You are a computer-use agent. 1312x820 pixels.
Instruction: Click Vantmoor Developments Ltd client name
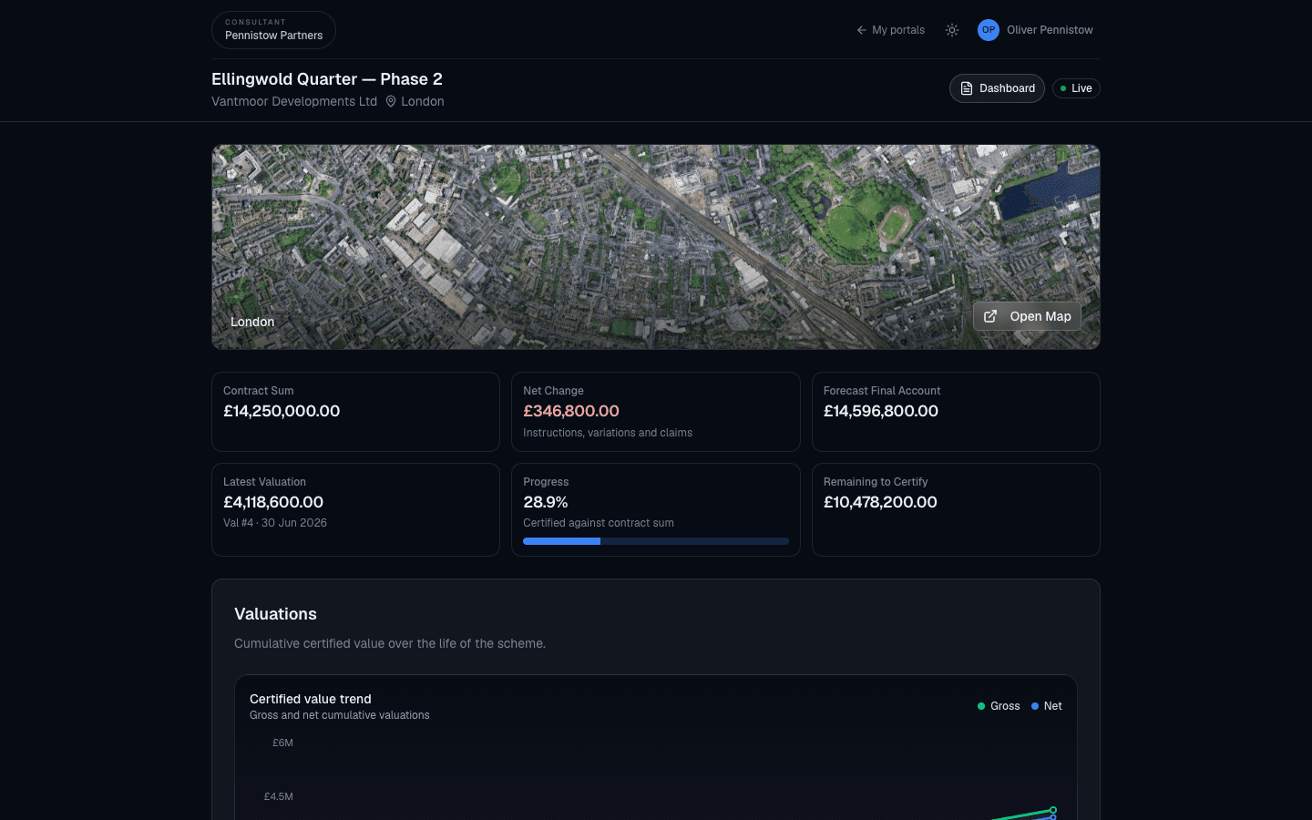[294, 101]
